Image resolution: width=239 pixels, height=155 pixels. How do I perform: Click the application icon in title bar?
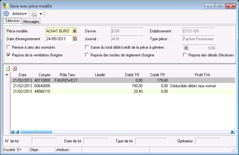(x=6, y=6)
